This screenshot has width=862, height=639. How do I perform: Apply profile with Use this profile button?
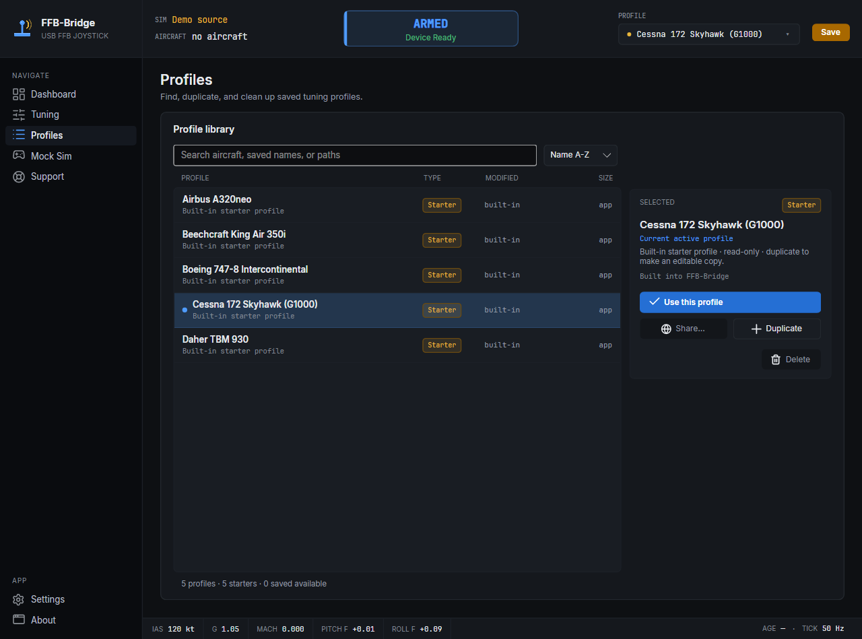click(730, 302)
